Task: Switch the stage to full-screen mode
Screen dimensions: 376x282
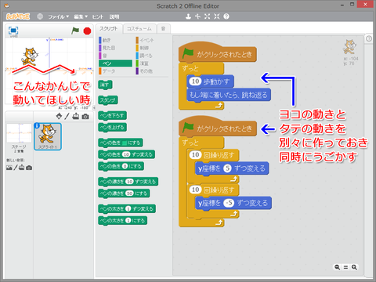Action: pos(13,31)
